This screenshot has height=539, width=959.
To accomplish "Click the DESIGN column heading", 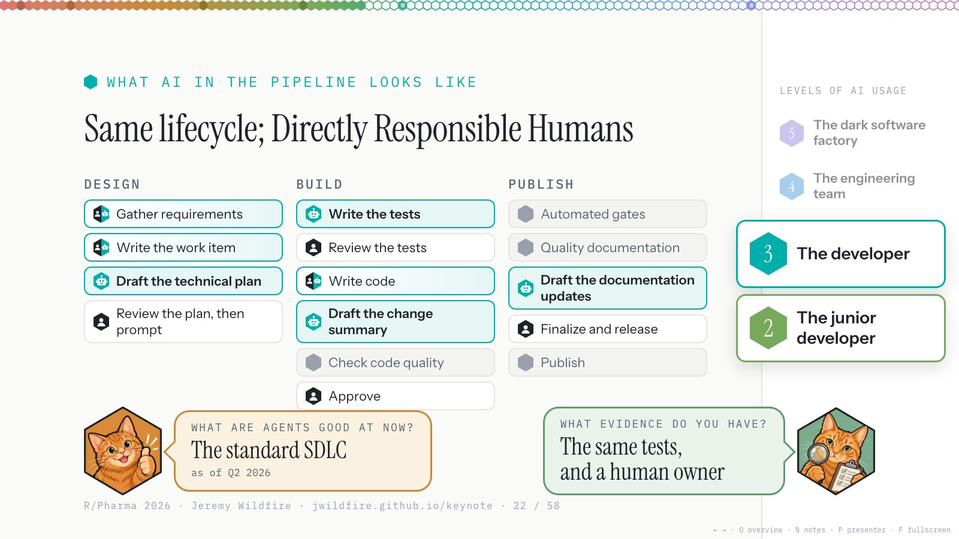I will pyautogui.click(x=112, y=184).
